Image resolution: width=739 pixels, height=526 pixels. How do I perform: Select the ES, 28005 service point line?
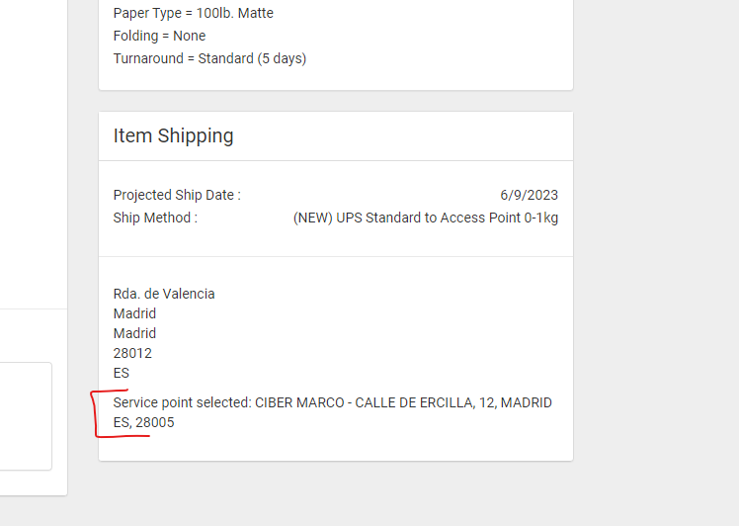pos(143,422)
